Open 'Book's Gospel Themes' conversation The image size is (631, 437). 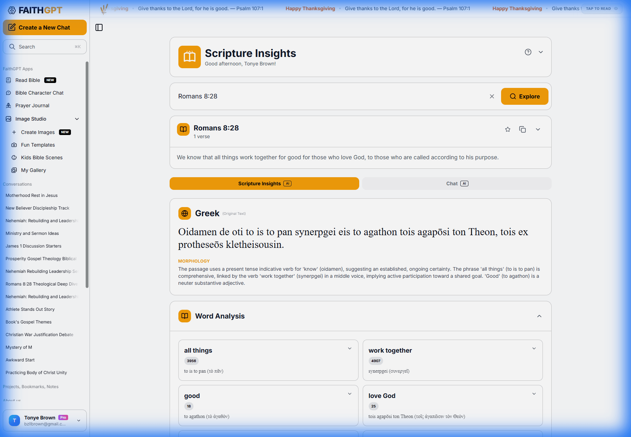coord(28,322)
